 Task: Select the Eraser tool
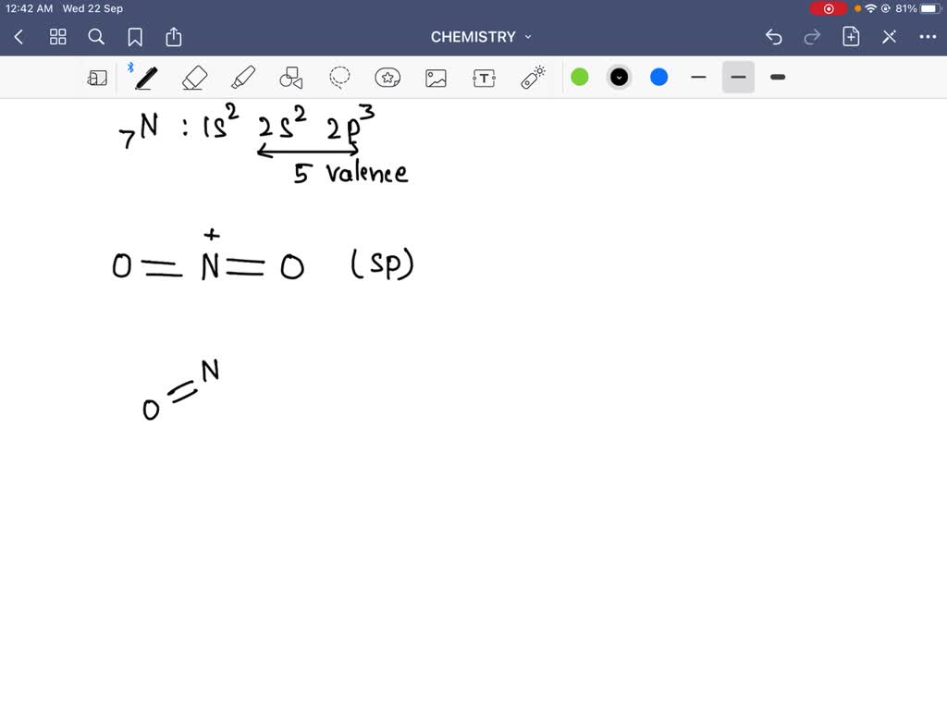point(194,77)
